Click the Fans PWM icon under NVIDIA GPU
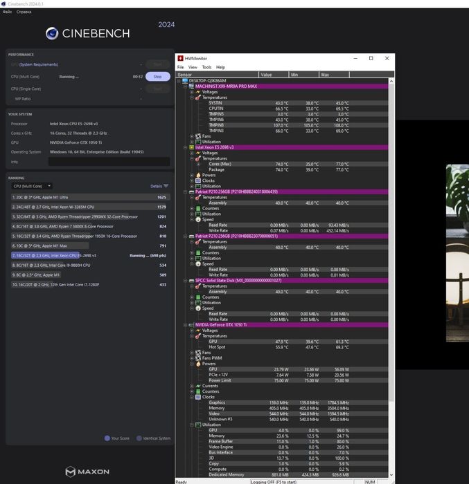 pyautogui.click(x=198, y=358)
